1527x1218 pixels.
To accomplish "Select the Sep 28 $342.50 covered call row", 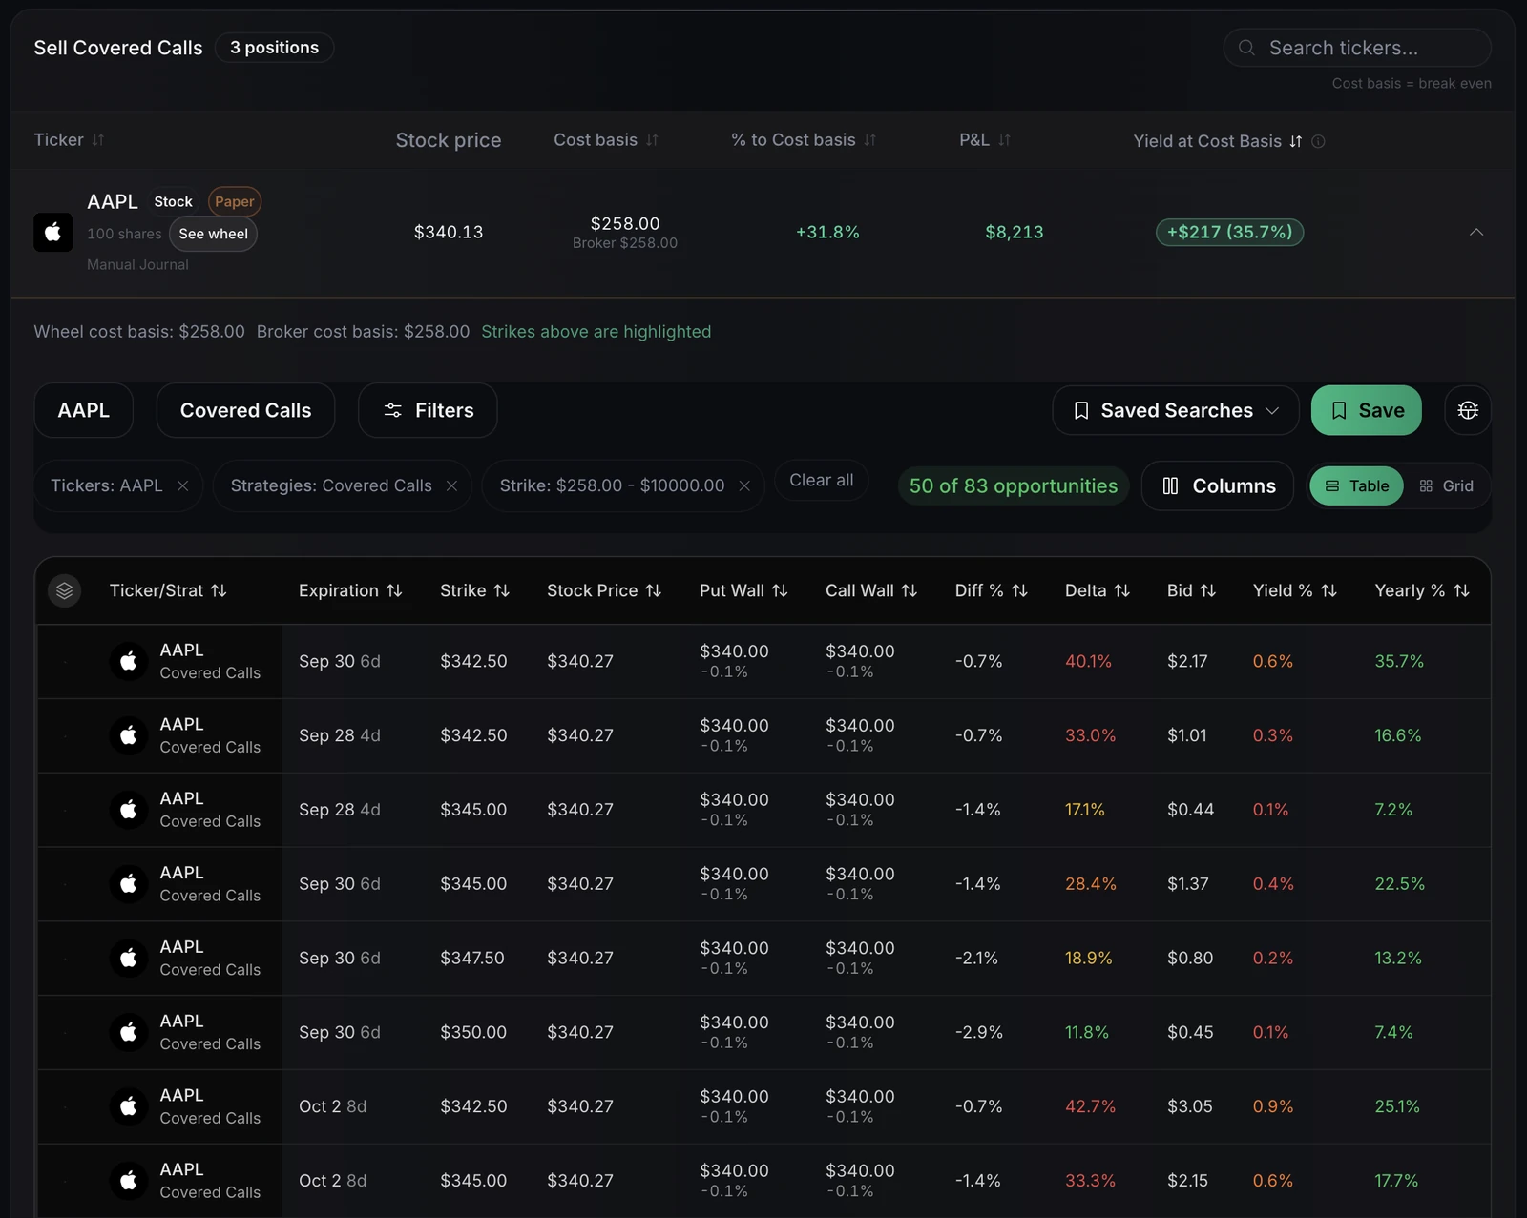I will [x=763, y=735].
